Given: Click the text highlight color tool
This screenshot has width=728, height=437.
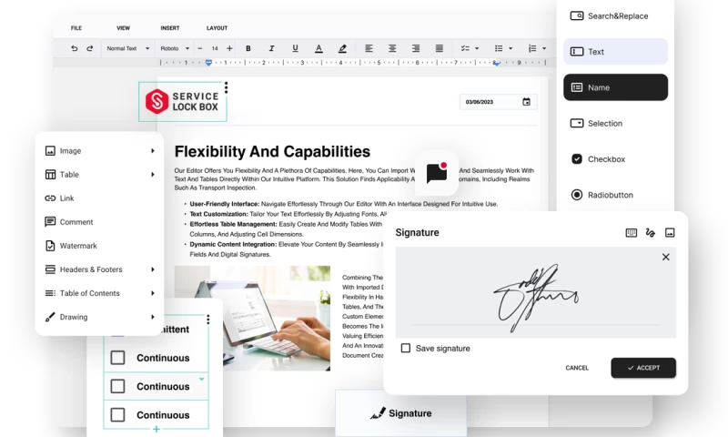Looking at the screenshot, I should [342, 48].
